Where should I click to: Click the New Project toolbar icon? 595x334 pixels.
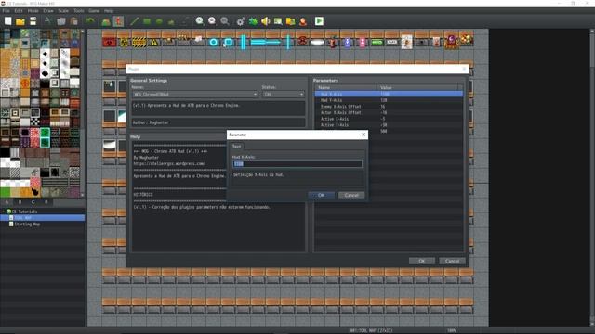pos(8,21)
